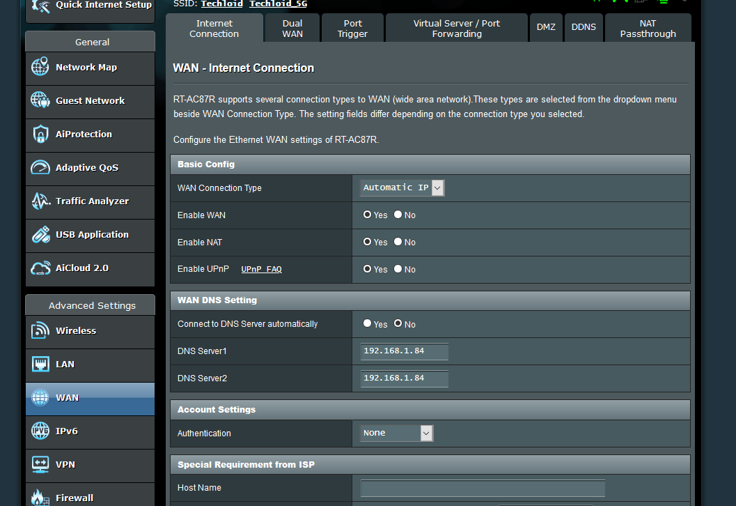Viewport: 736px width, 506px height.
Task: Switch to the Dual WAN tab
Action: point(292,29)
